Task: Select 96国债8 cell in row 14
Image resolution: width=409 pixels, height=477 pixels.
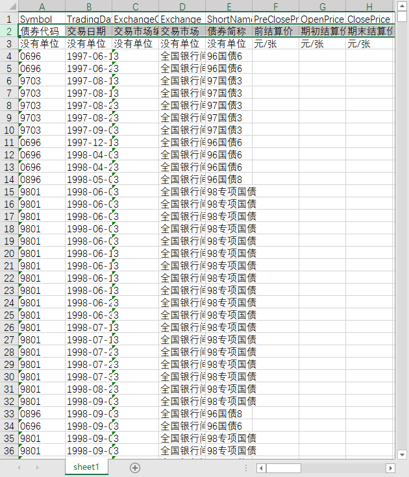Action: [x=229, y=180]
